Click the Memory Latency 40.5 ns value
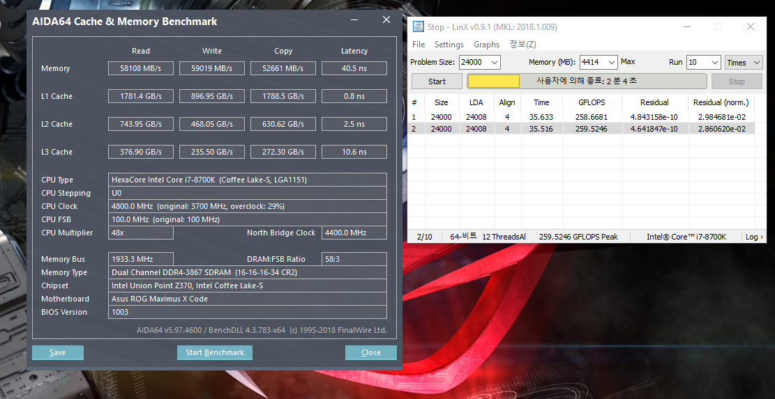The image size is (775, 399). [354, 68]
